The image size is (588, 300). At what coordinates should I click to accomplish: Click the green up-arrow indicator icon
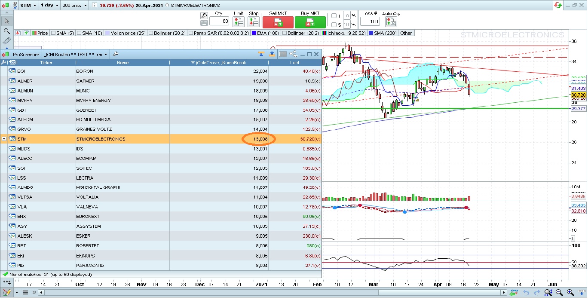(x=26, y=33)
